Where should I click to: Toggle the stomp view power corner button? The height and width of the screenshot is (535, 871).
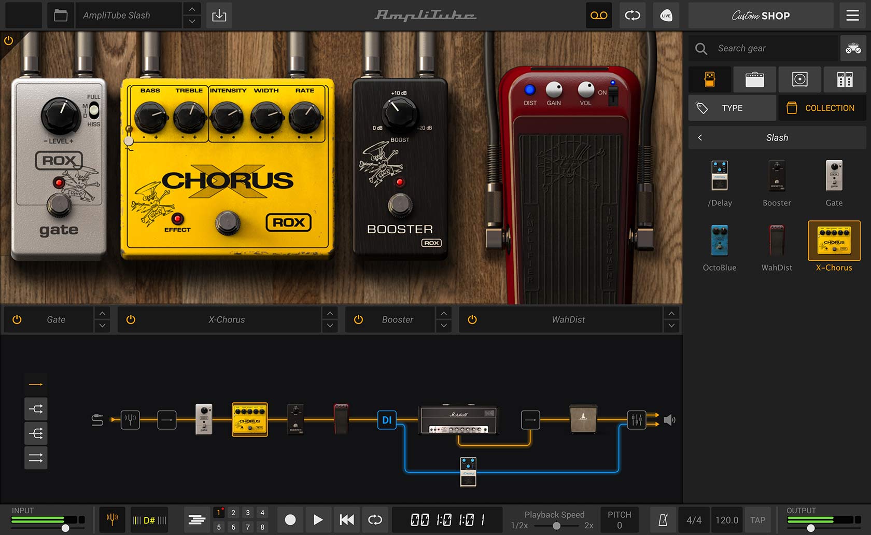tap(8, 40)
